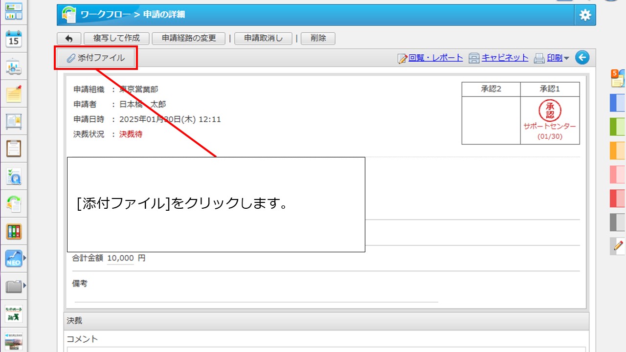
Task: Open the yellow sticky note icon
Action: 14,93
